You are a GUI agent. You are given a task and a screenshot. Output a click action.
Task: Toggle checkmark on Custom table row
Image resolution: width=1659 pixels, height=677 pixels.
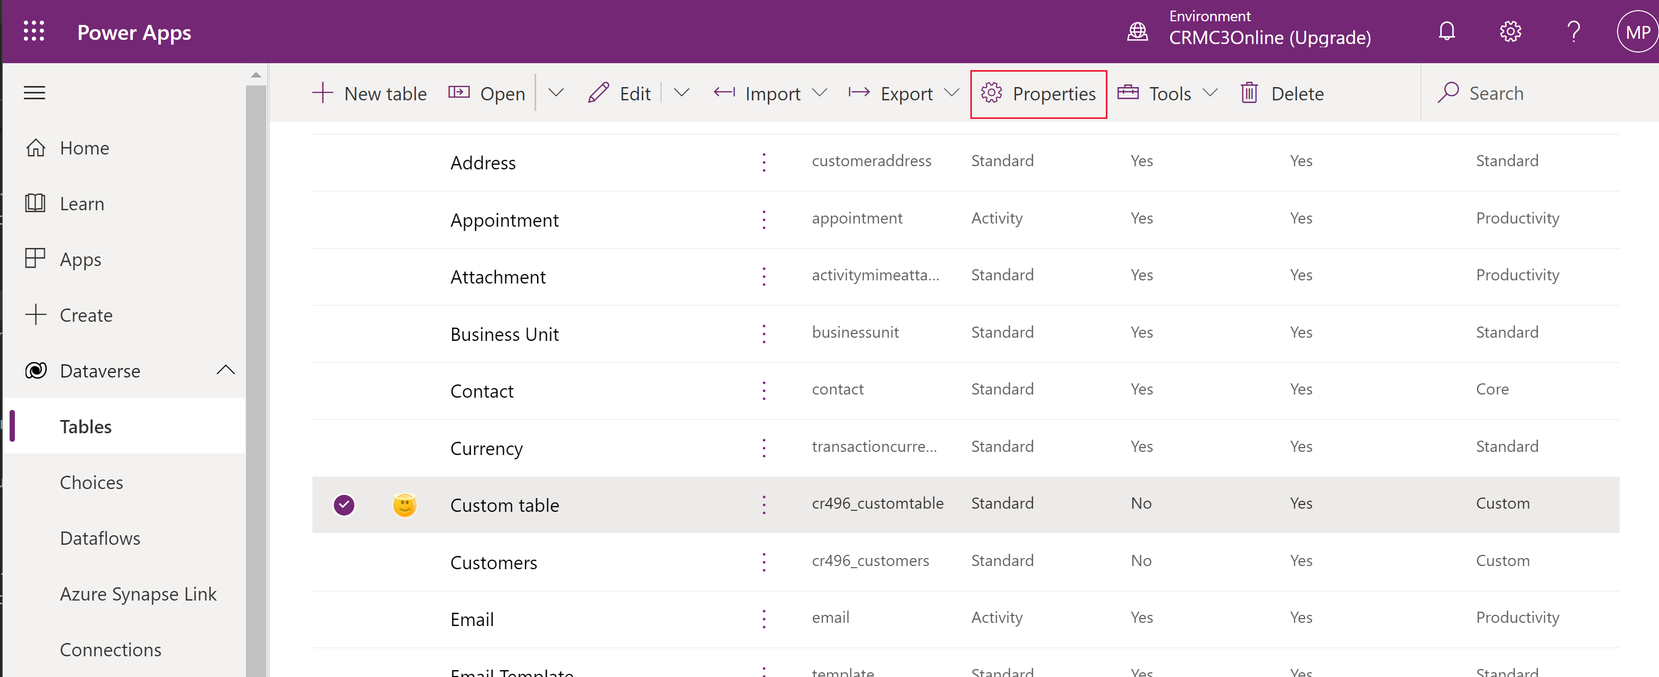(345, 503)
